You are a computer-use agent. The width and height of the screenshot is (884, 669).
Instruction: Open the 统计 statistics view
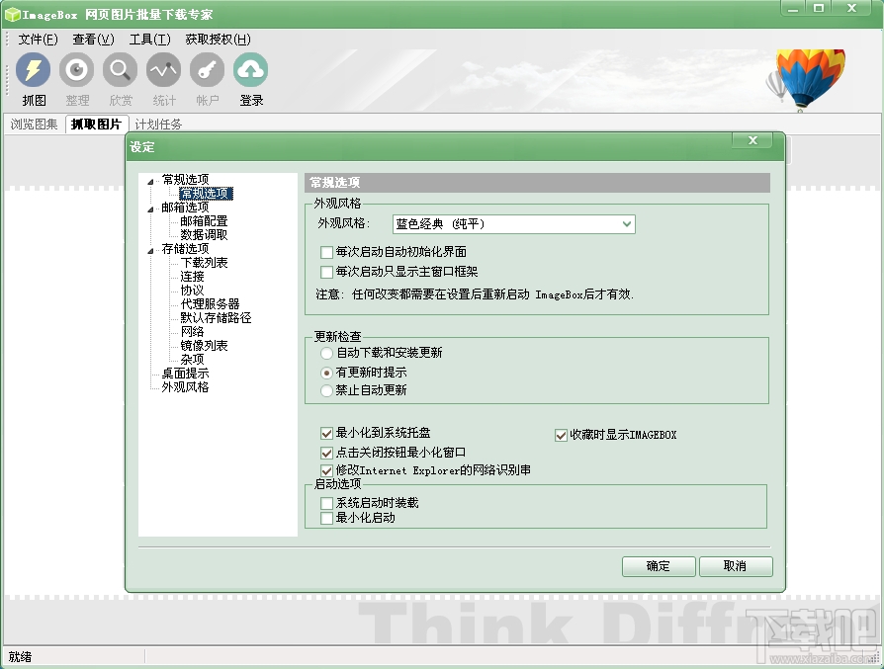(x=163, y=77)
